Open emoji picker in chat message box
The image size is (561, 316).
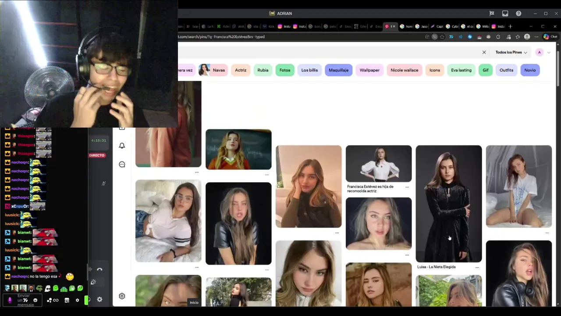pos(35,300)
